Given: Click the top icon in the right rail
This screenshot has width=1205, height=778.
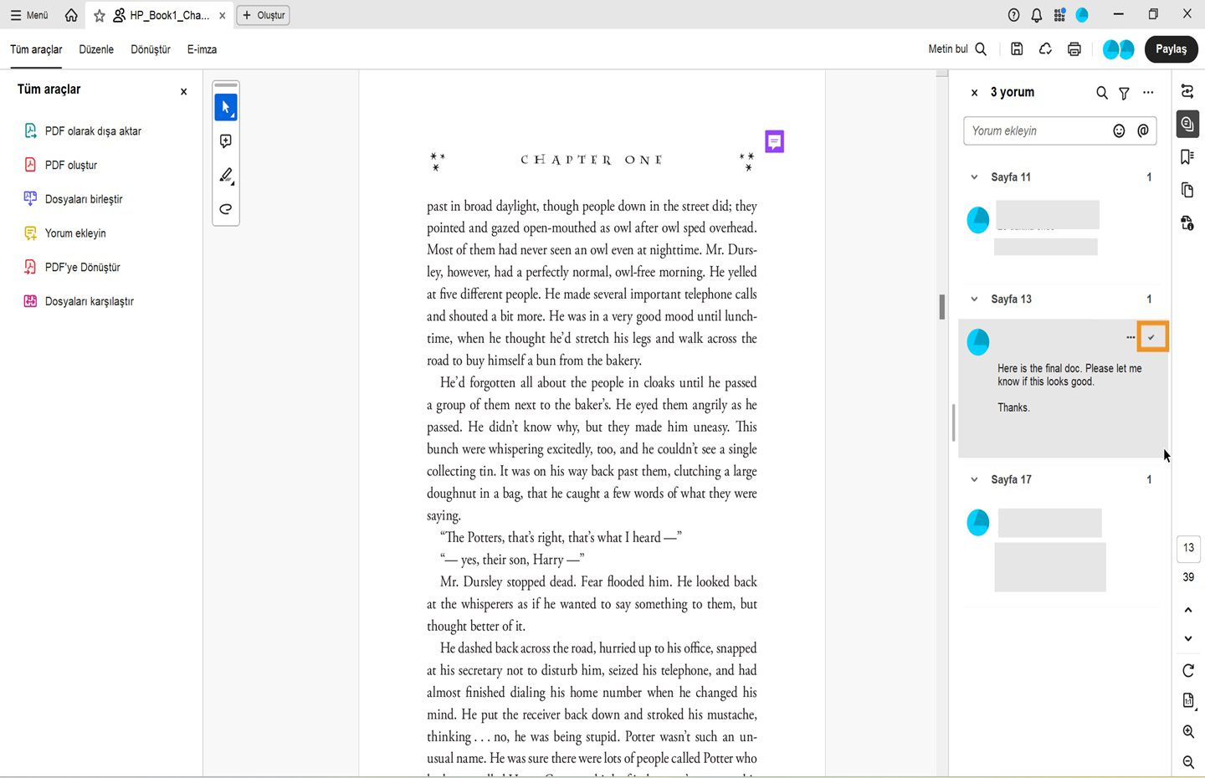Looking at the screenshot, I should (x=1187, y=91).
